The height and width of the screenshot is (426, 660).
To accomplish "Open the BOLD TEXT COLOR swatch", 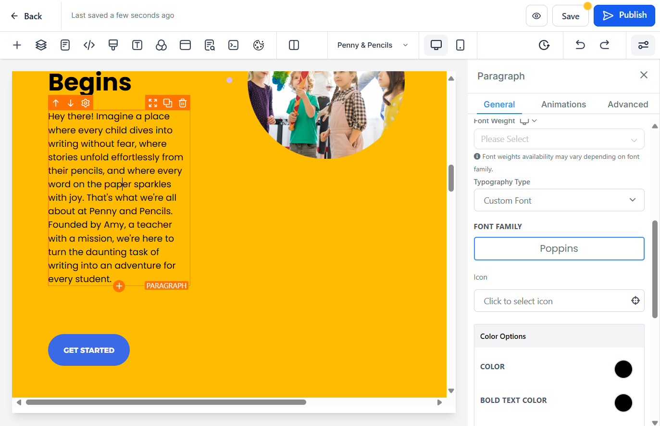I will click(623, 403).
